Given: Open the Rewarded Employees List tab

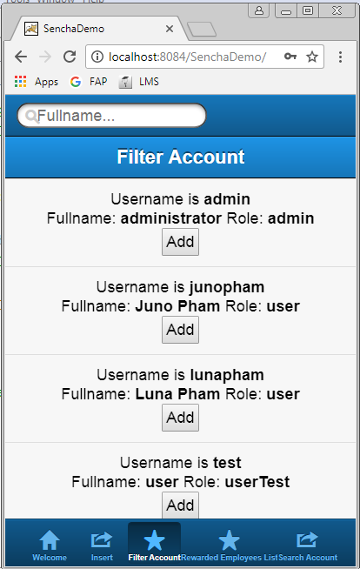Looking at the screenshot, I should point(229,545).
